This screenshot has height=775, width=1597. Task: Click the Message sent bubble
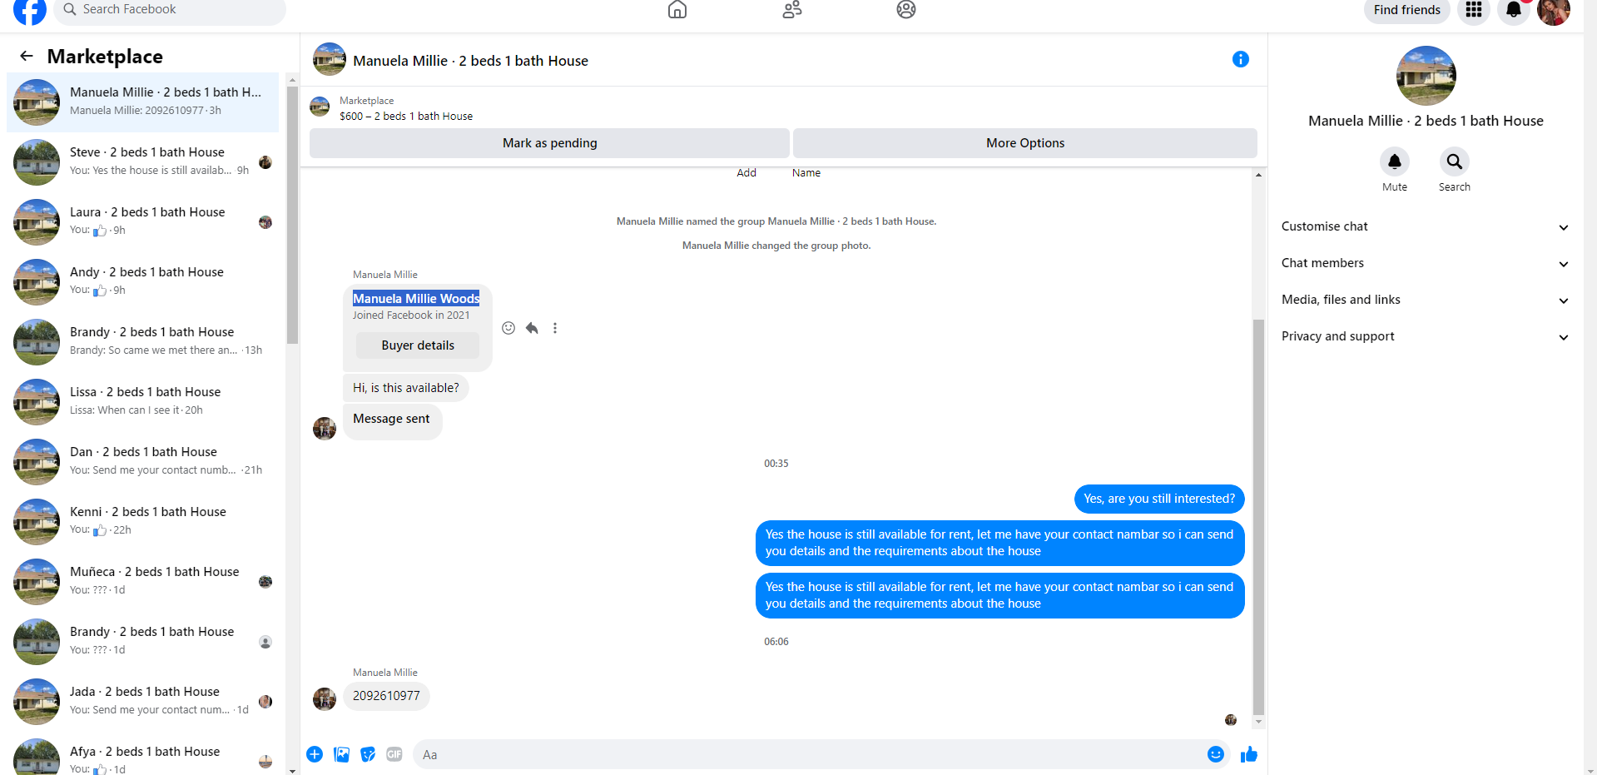point(392,421)
